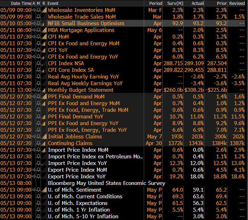248x220 pixels.
Task: Toggle alert bell for U. of Mich. Expectations
Action: point(38,203)
